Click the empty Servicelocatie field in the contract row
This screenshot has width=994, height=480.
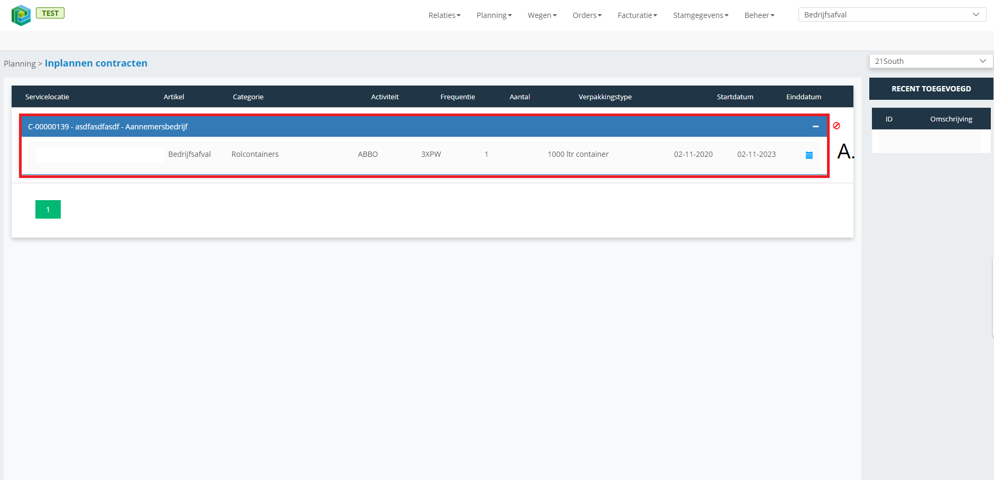click(99, 154)
